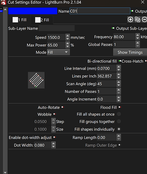Click the layer Name field containing C01
The height and width of the screenshot is (174, 147).
[x=100, y=11]
